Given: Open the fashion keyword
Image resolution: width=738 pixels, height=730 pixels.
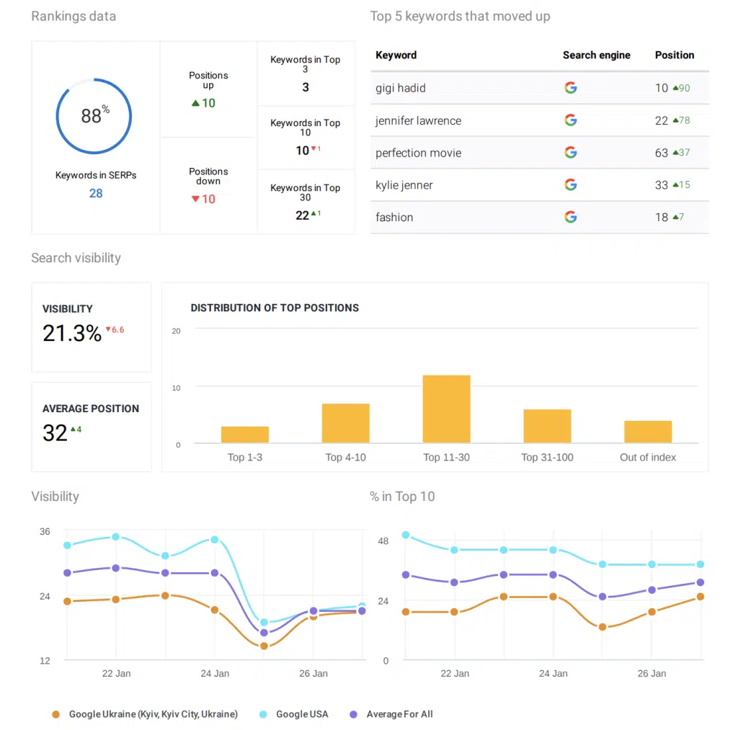Looking at the screenshot, I should pos(394,218).
